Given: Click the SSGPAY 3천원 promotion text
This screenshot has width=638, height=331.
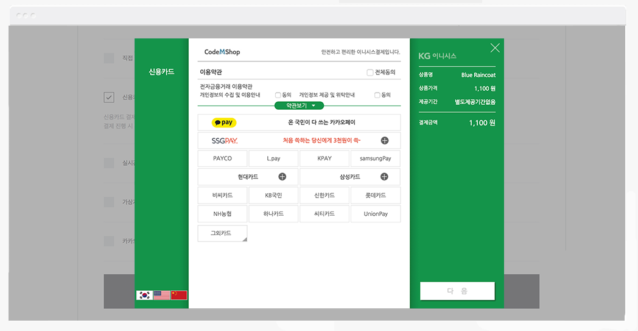Looking at the screenshot, I should (322, 141).
